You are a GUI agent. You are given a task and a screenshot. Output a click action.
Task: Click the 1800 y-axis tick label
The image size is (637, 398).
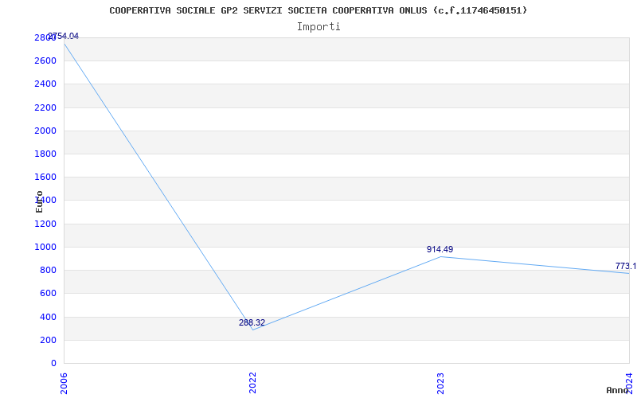45,154
